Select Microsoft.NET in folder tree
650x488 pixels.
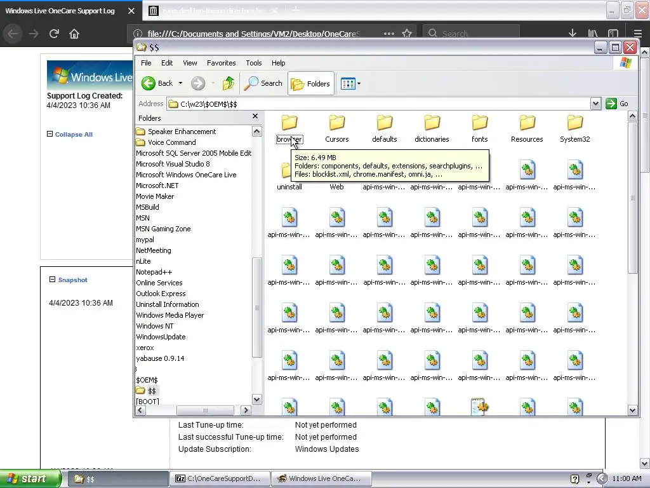(157, 186)
